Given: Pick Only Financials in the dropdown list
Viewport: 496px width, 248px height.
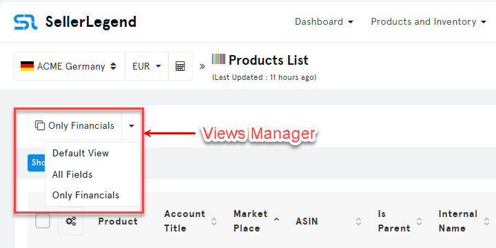Looking at the screenshot, I should [85, 195].
